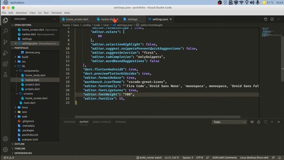
Task: Open the Selection menu
Action: [x=21, y=13]
